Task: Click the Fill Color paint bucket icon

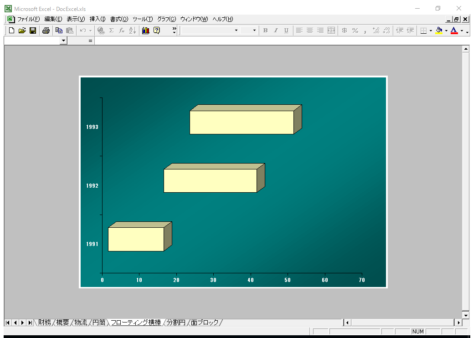Action: pos(439,31)
